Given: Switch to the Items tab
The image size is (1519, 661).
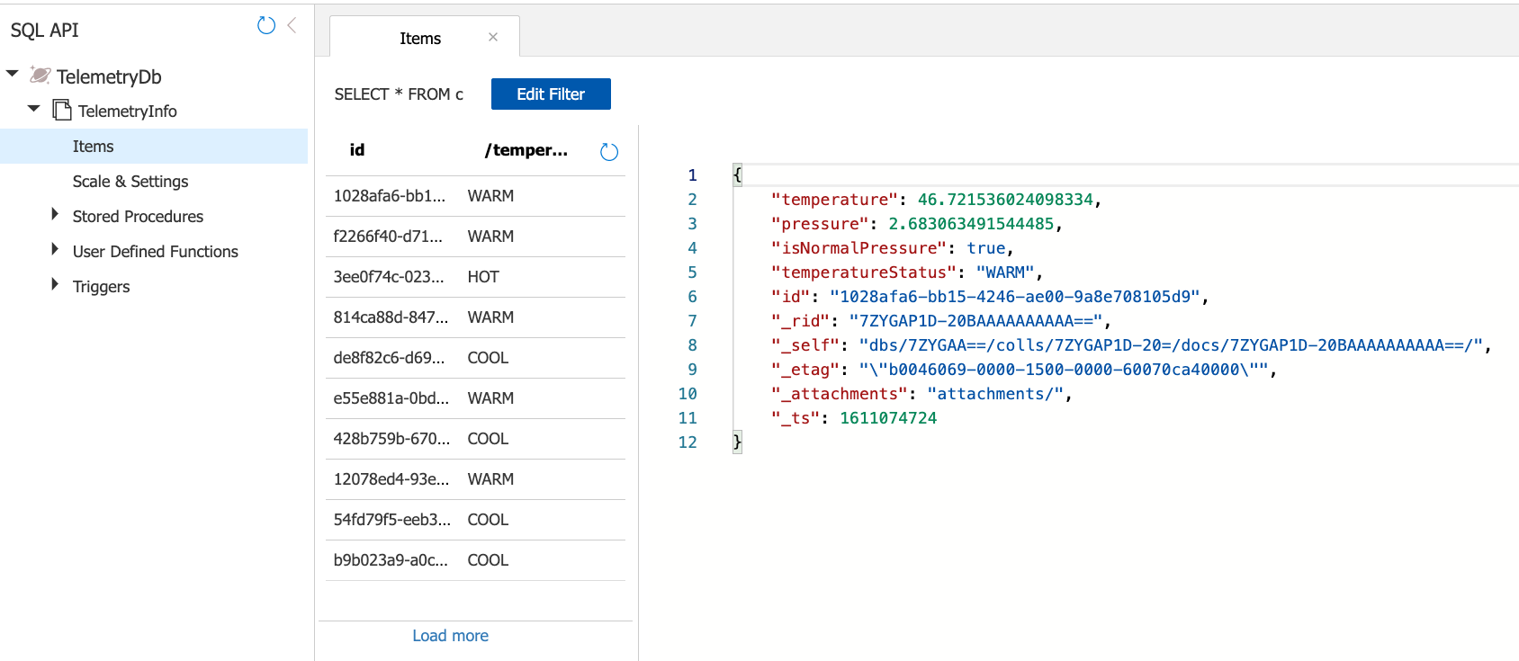Looking at the screenshot, I should 420,39.
